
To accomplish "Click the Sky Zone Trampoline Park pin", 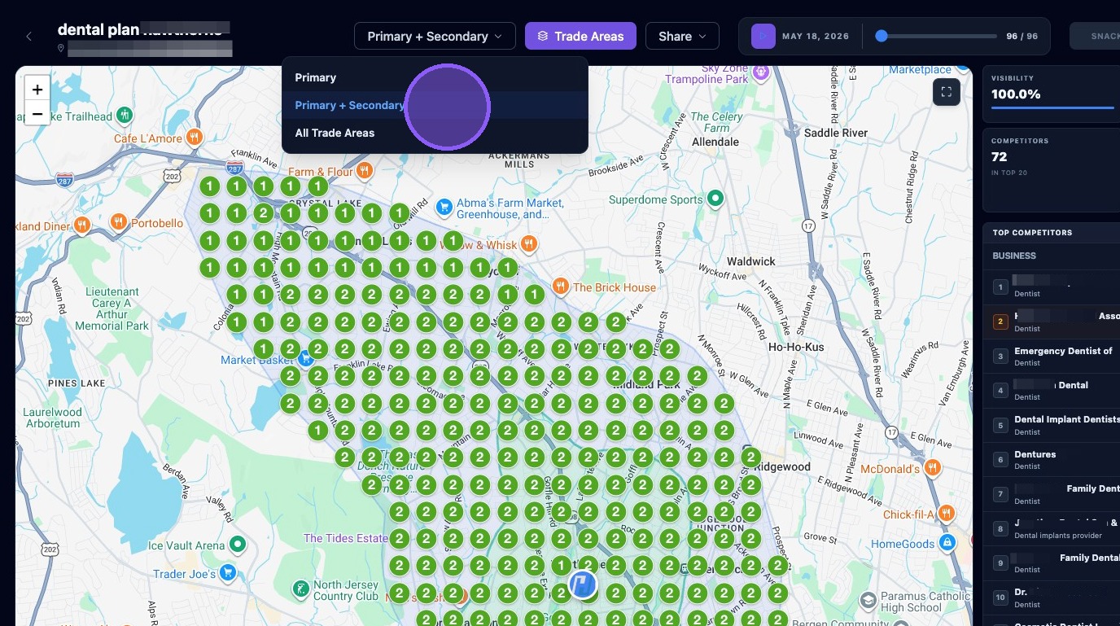I will coord(761,73).
